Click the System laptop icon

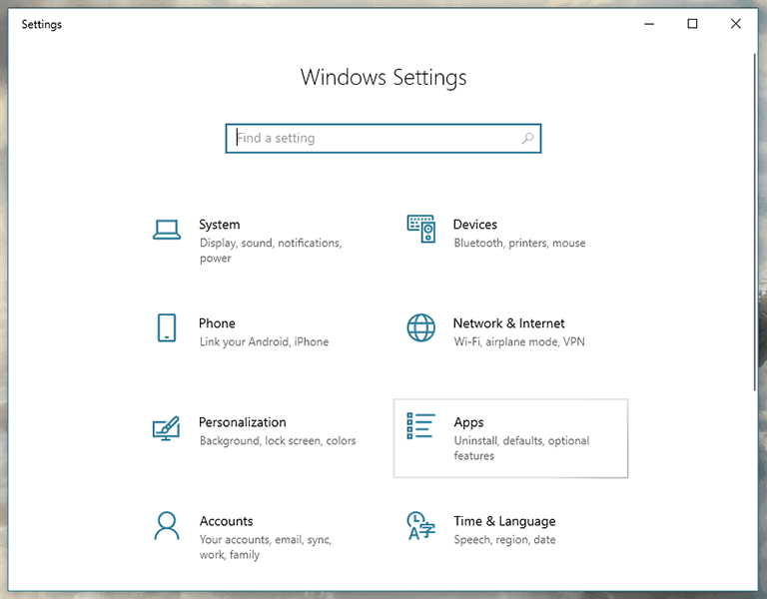[x=167, y=230]
